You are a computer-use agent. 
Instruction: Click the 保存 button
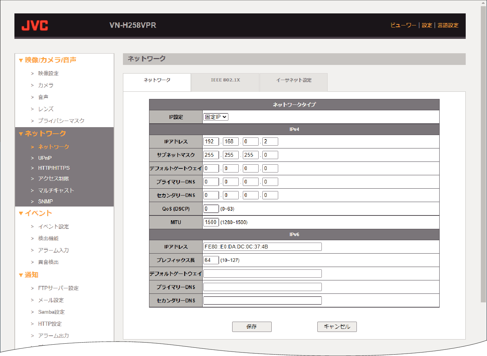point(252,327)
